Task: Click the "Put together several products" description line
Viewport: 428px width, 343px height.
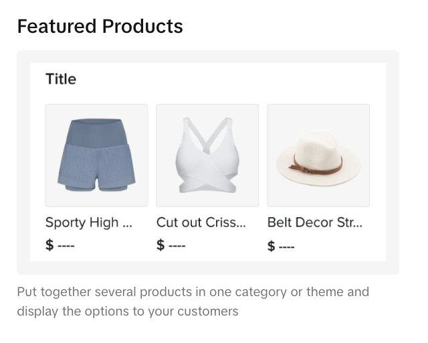Action: point(193,293)
